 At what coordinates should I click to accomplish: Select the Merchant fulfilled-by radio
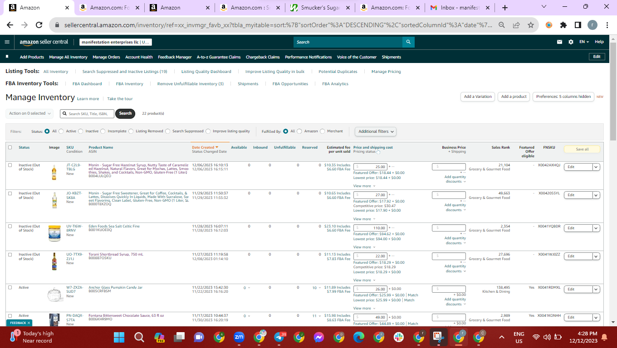click(323, 131)
